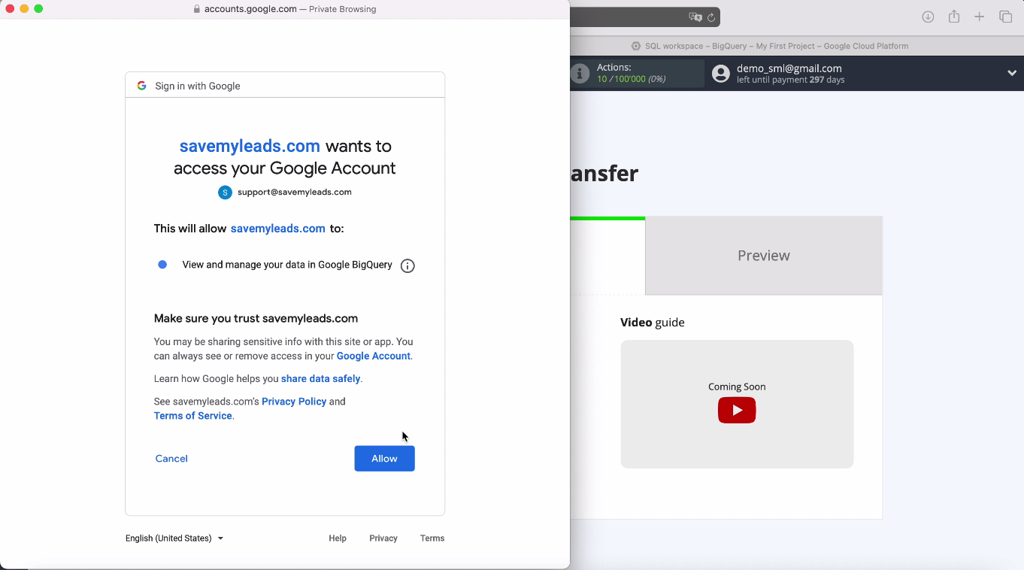
Task: Click the Video guide heading
Action: [653, 323]
